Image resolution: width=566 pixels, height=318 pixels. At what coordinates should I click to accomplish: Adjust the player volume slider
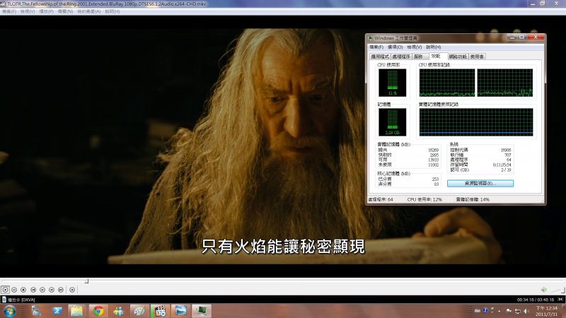pos(556,289)
